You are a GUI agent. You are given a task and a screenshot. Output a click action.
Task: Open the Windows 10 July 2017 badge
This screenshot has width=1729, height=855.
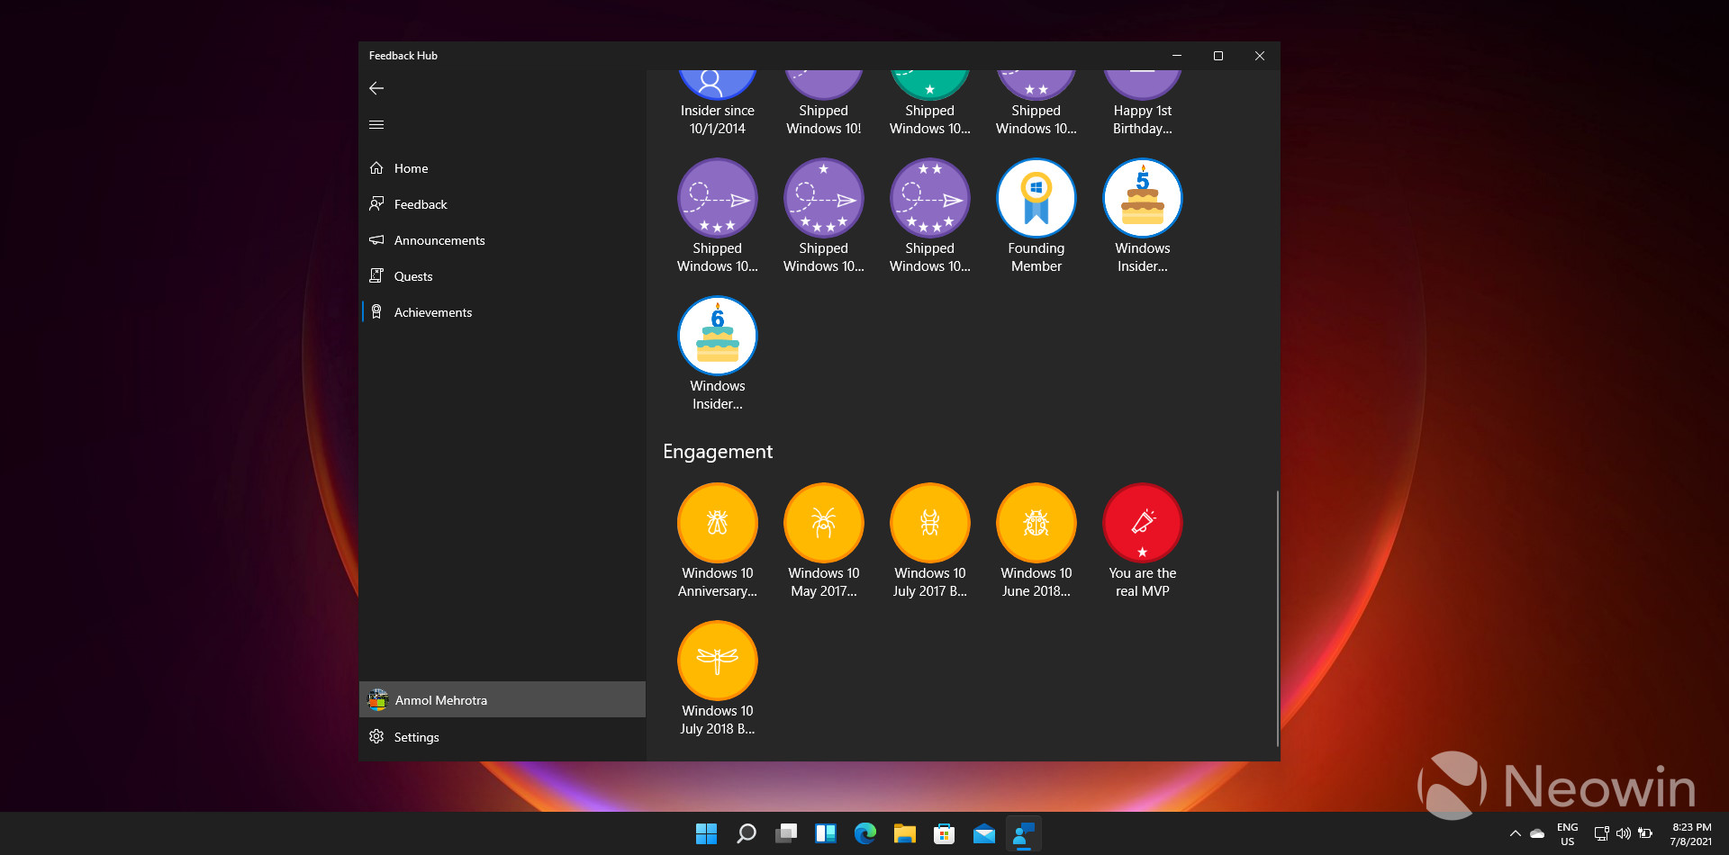coord(930,541)
